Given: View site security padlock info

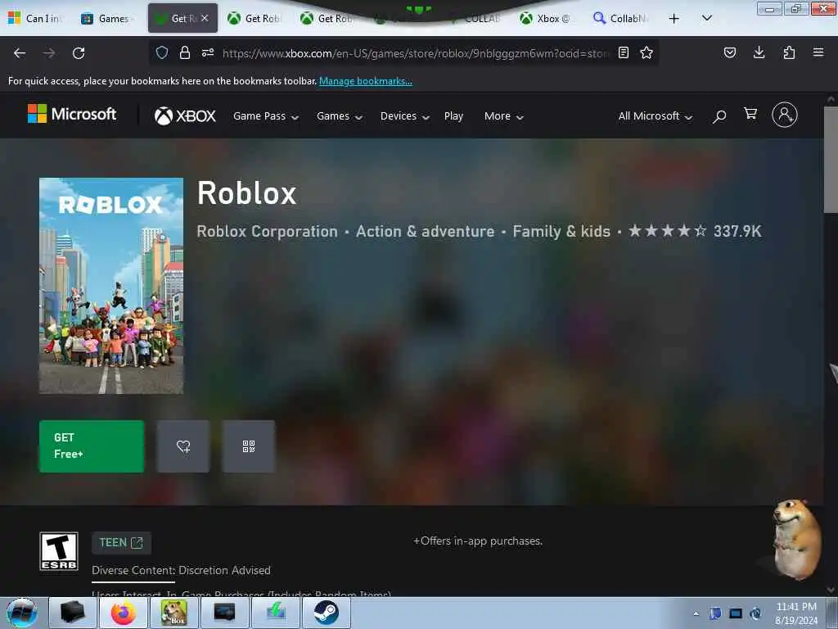Looking at the screenshot, I should point(185,52).
